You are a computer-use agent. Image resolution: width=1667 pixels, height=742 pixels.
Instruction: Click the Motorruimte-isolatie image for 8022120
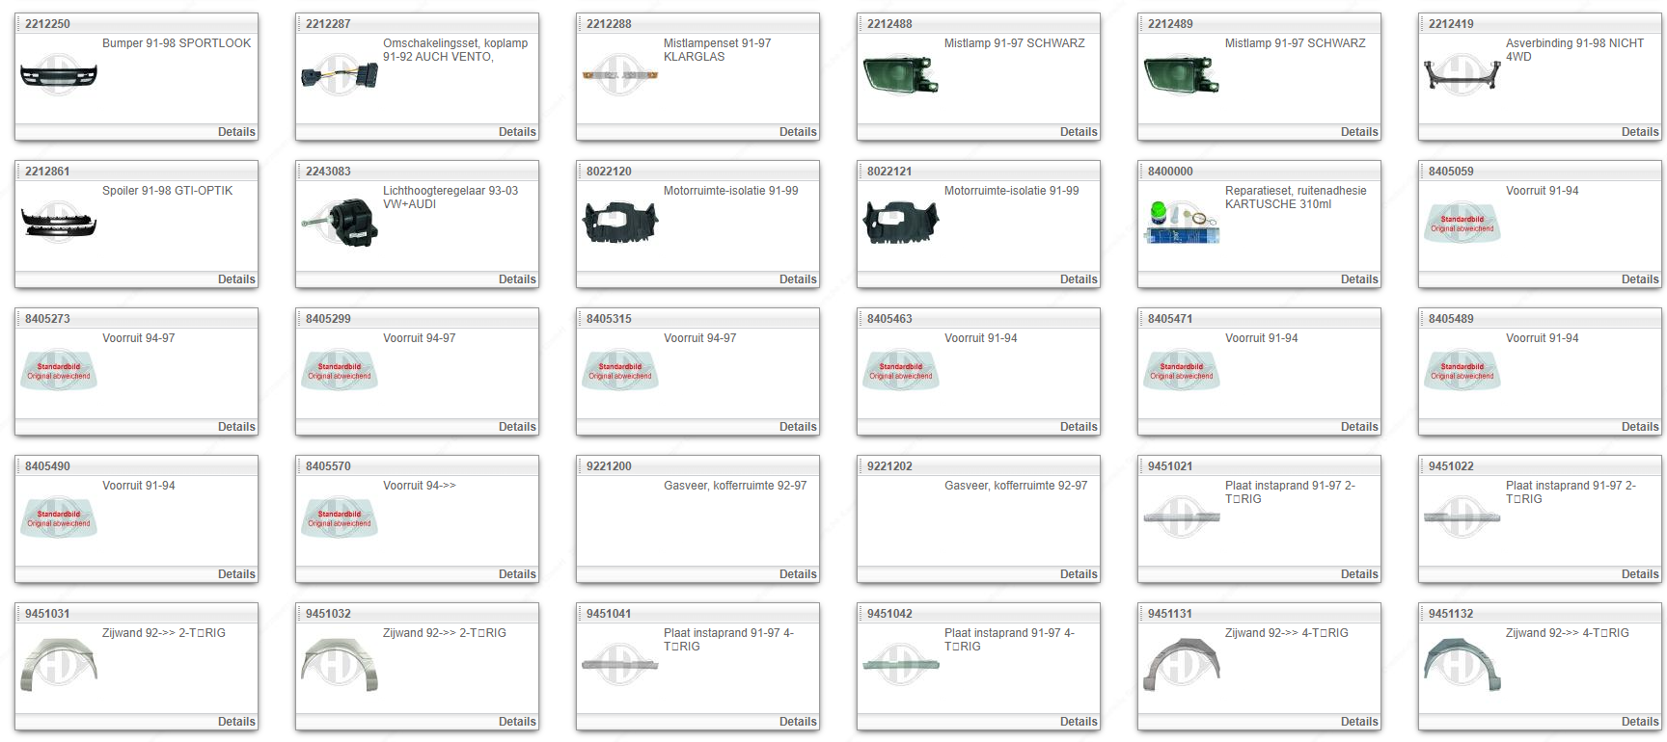(x=620, y=223)
